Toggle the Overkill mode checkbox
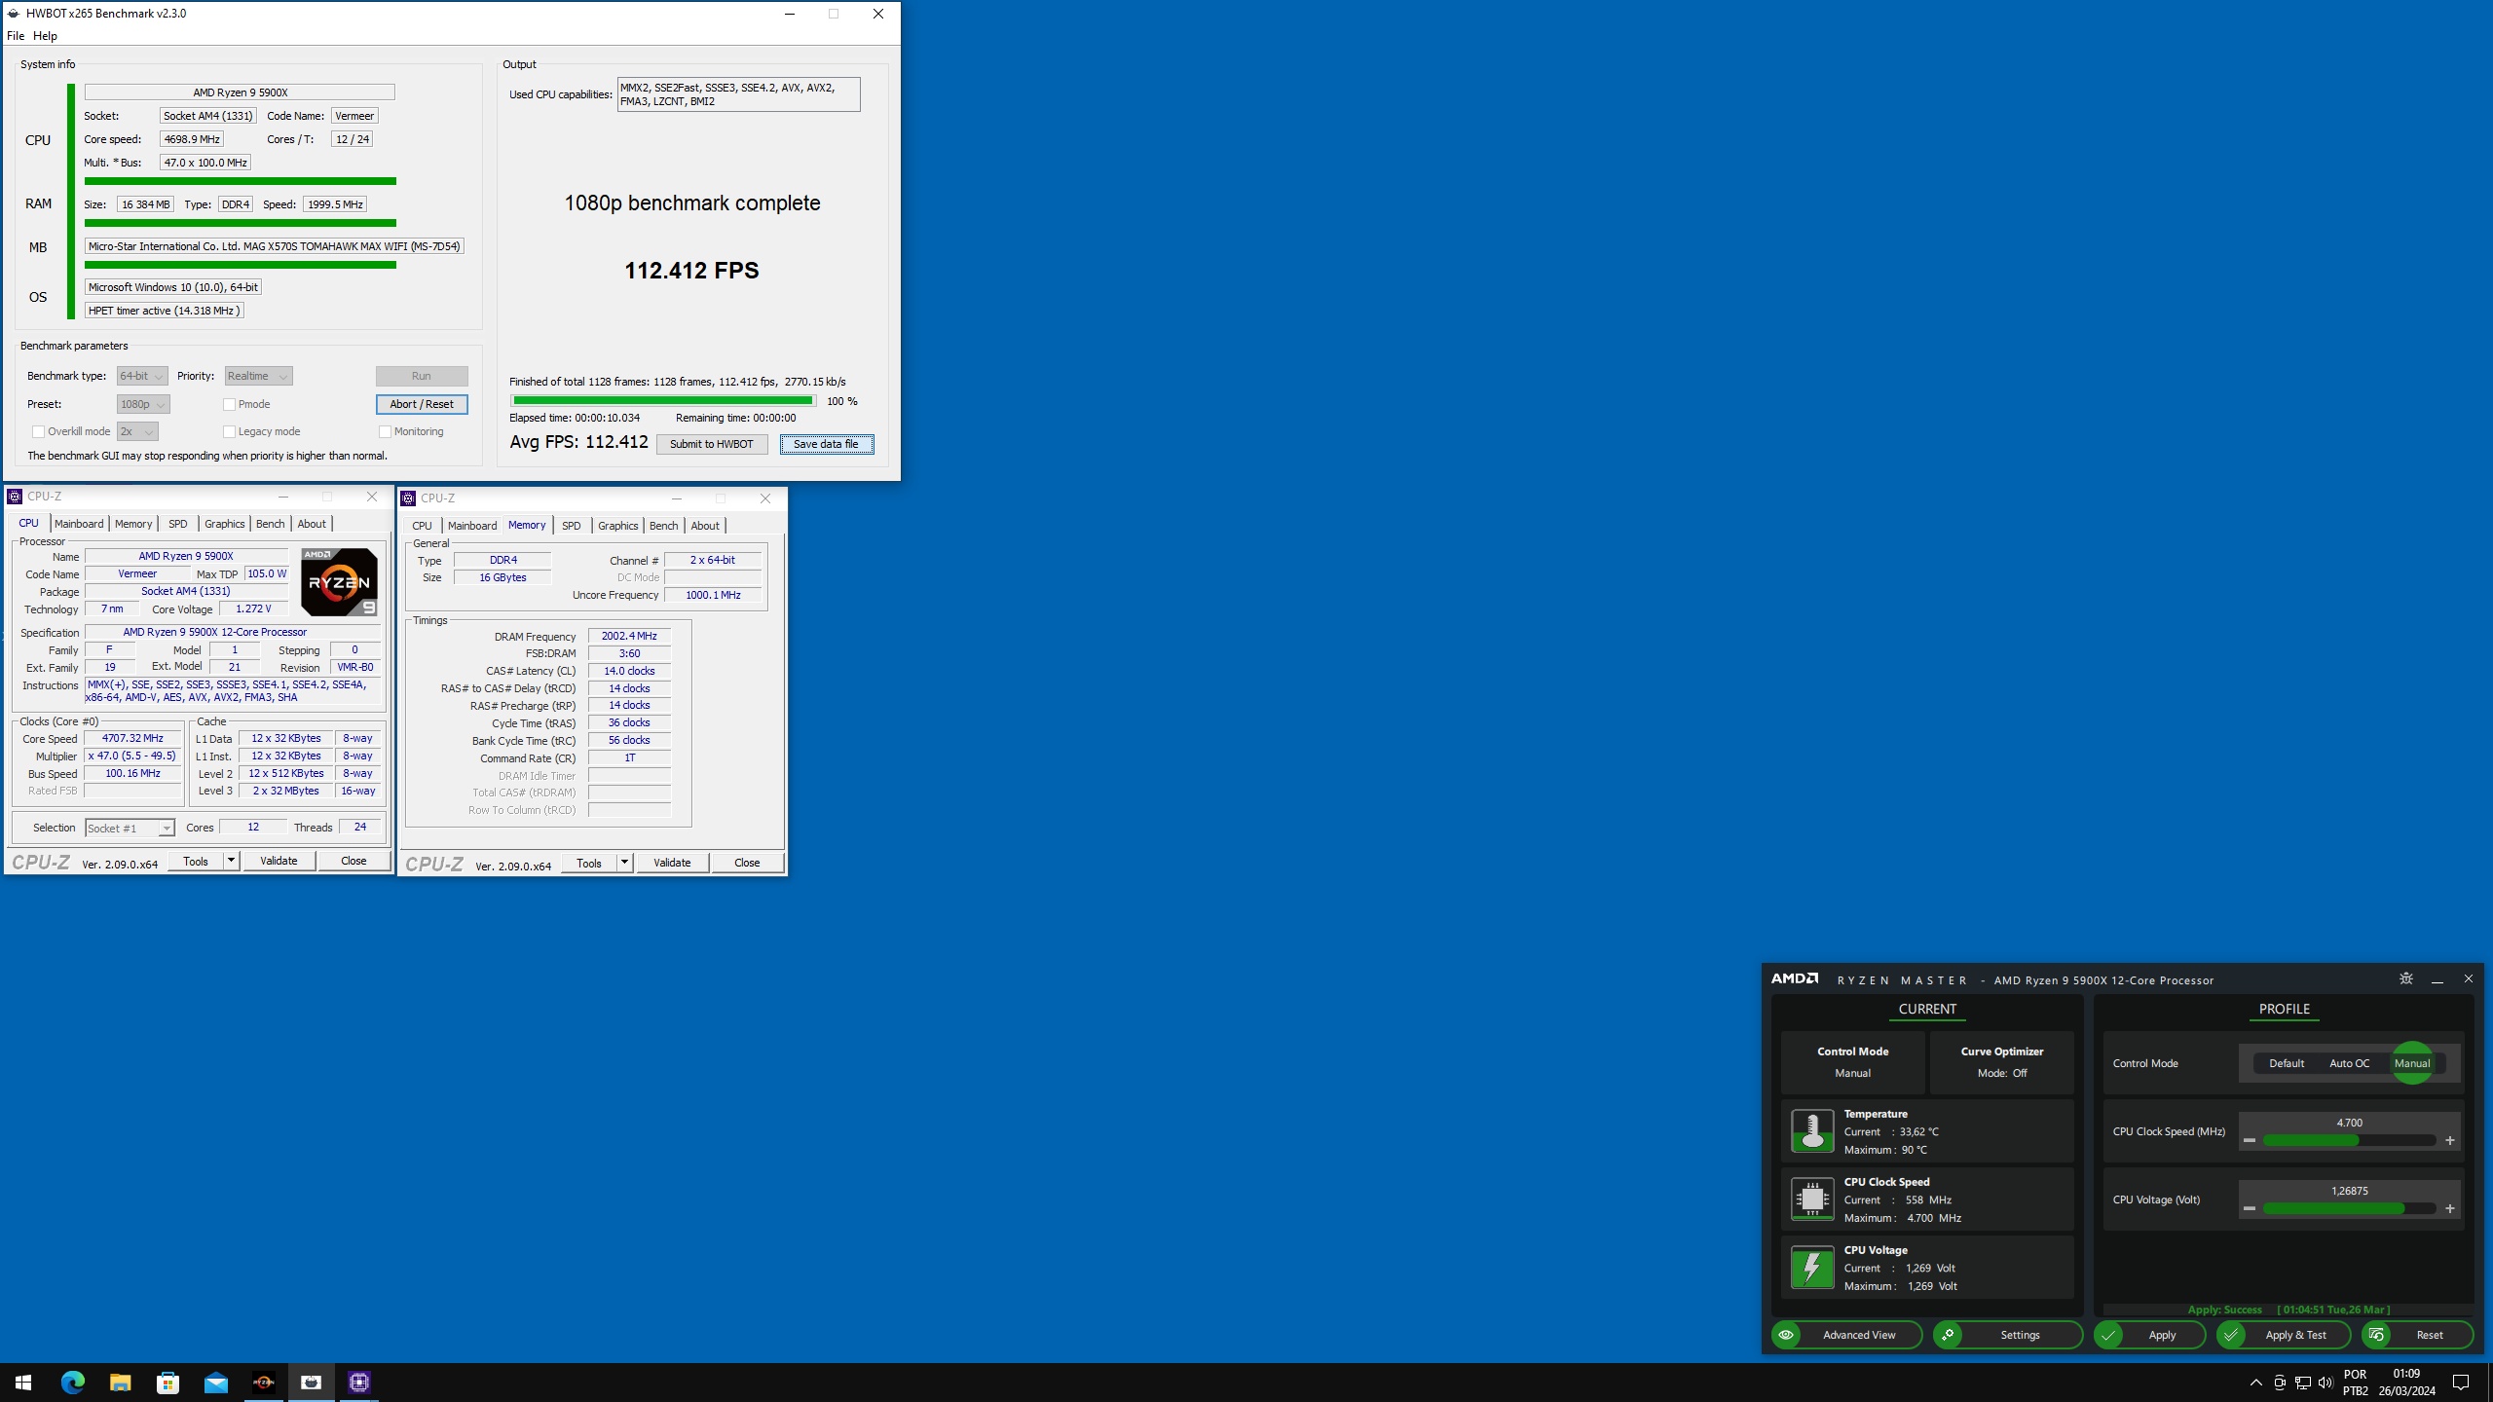The width and height of the screenshot is (2493, 1402). (x=38, y=431)
